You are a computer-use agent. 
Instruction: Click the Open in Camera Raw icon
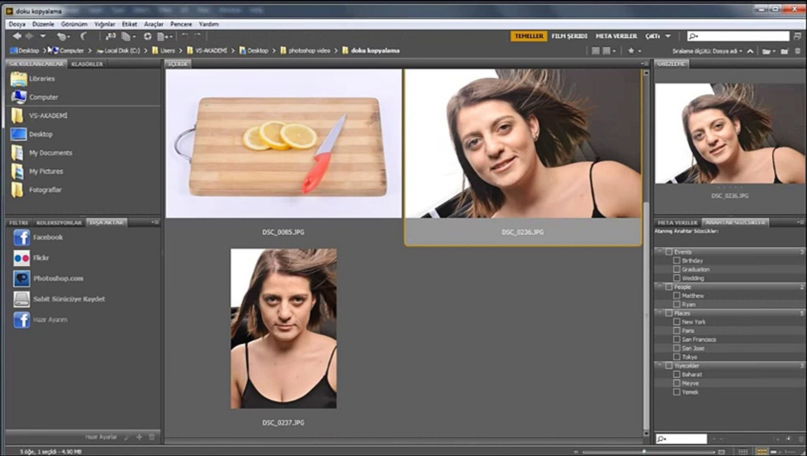click(x=148, y=36)
